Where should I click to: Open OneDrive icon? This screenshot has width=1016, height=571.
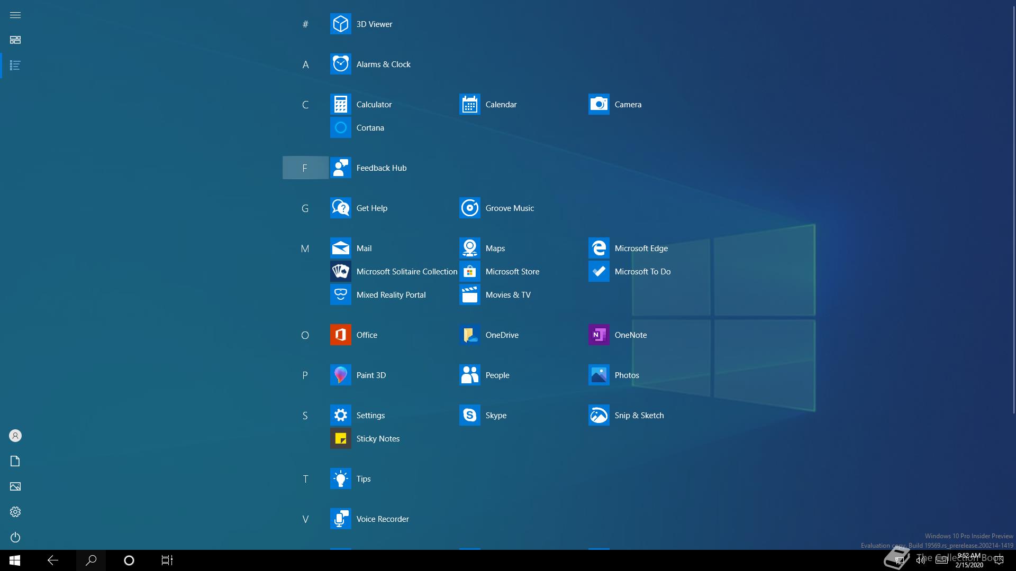tap(469, 335)
